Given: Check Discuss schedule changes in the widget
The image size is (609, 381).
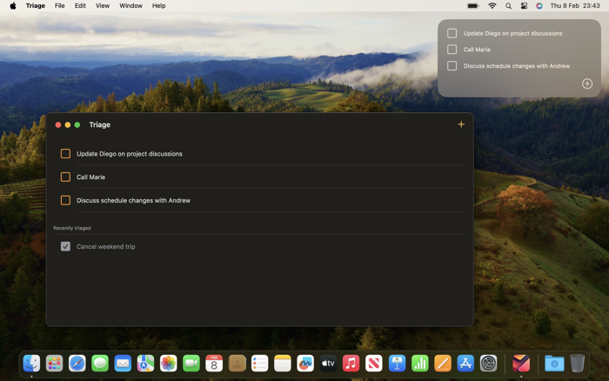Looking at the screenshot, I should pos(452,65).
